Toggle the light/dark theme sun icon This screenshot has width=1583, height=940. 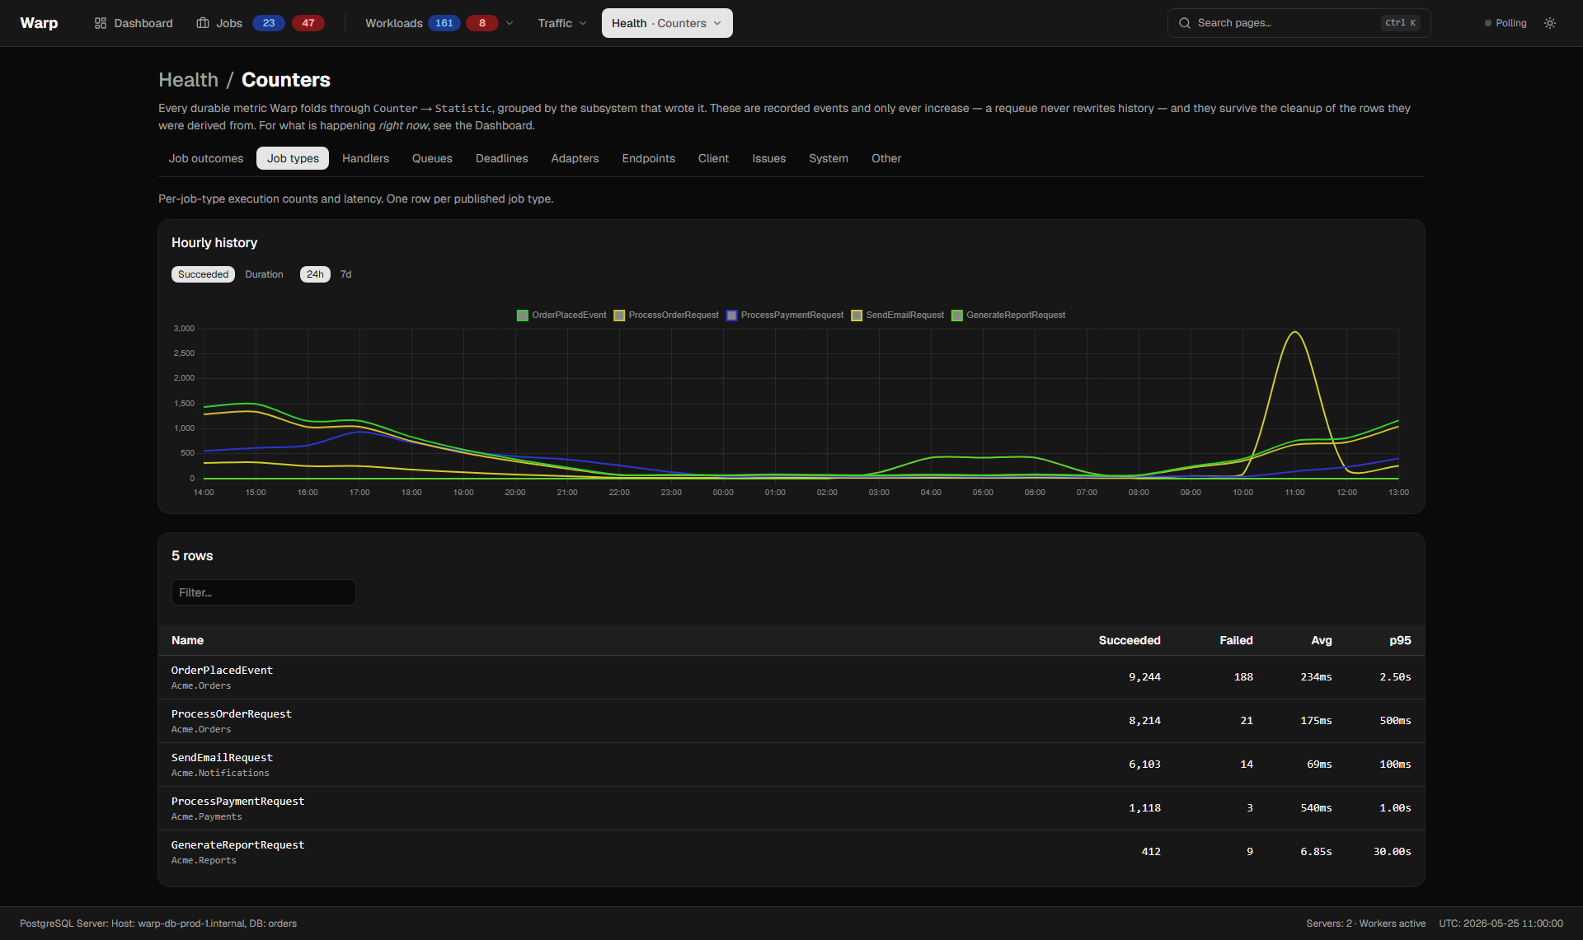pos(1550,23)
